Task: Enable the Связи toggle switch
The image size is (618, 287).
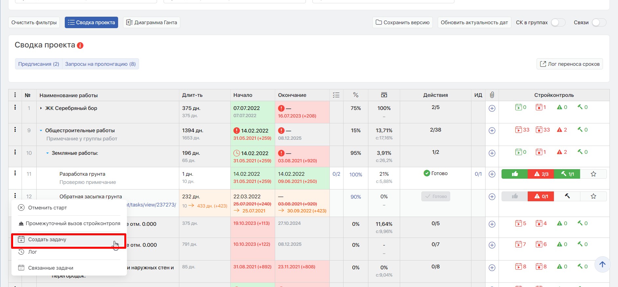Action: [x=599, y=23]
